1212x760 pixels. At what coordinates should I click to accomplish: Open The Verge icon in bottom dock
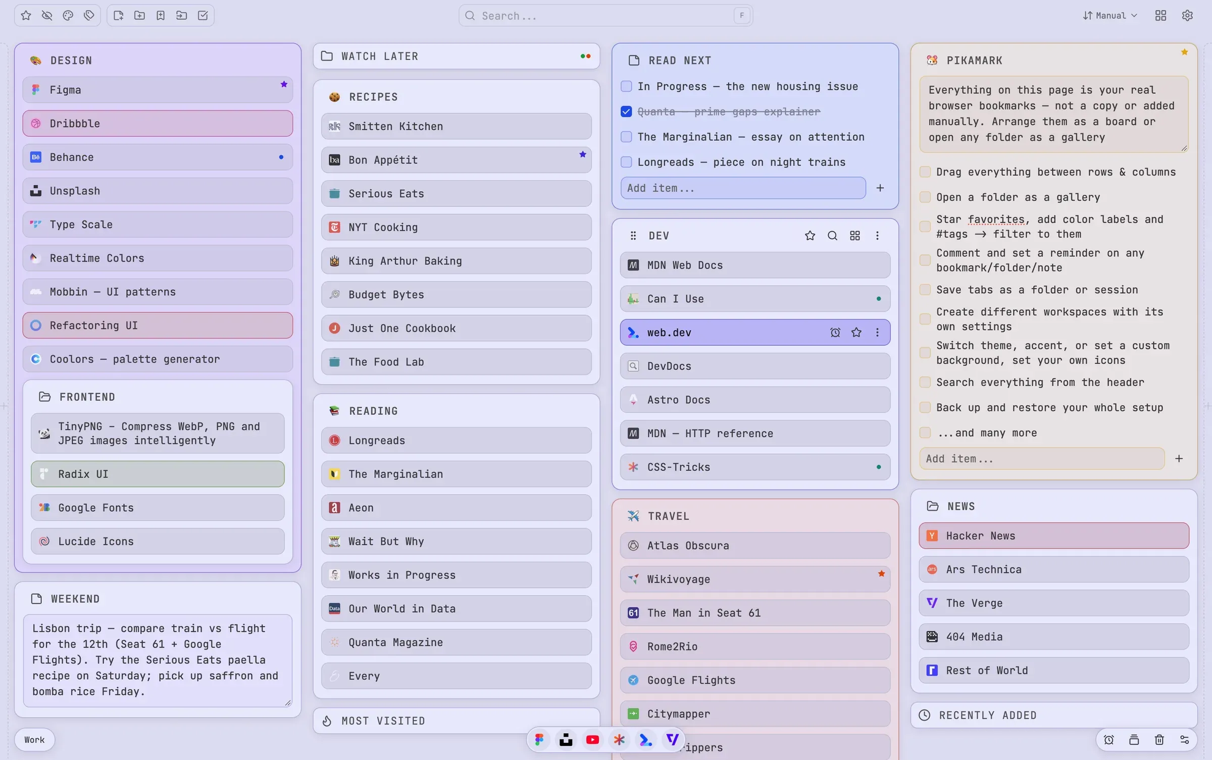[672, 740]
